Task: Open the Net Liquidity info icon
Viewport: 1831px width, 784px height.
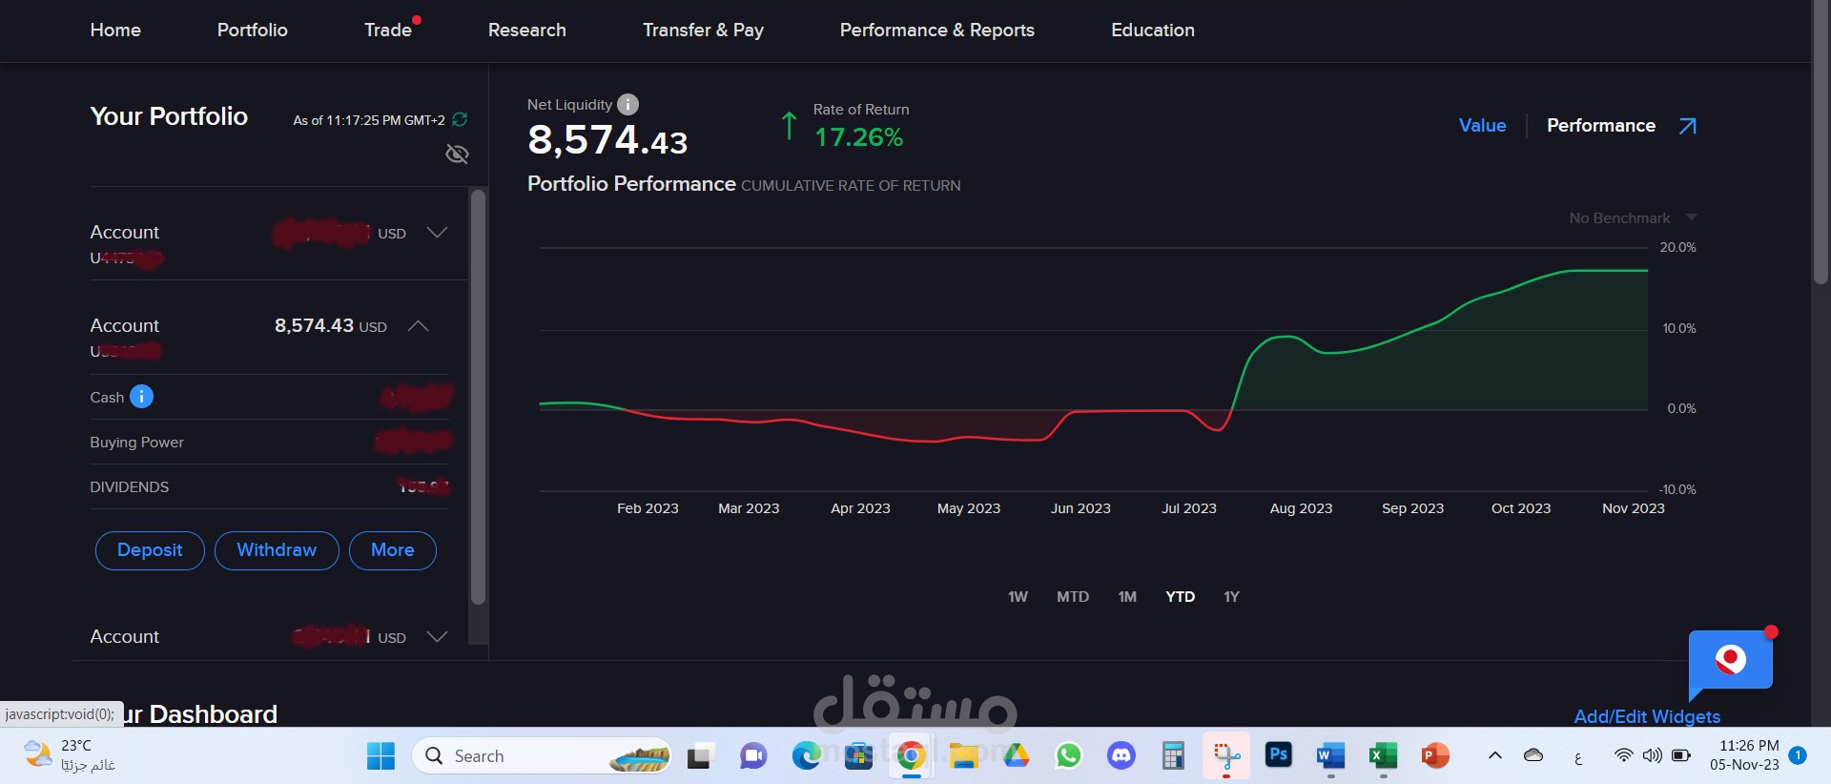Action: point(627,104)
